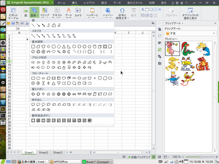Insert a text box from ribbon

[57, 12]
